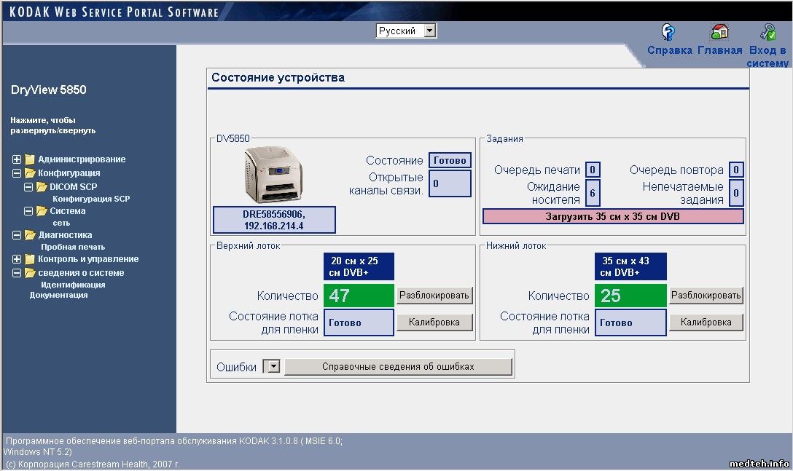793x471 pixels.
Task: Click the Справка help icon
Action: pos(668,32)
